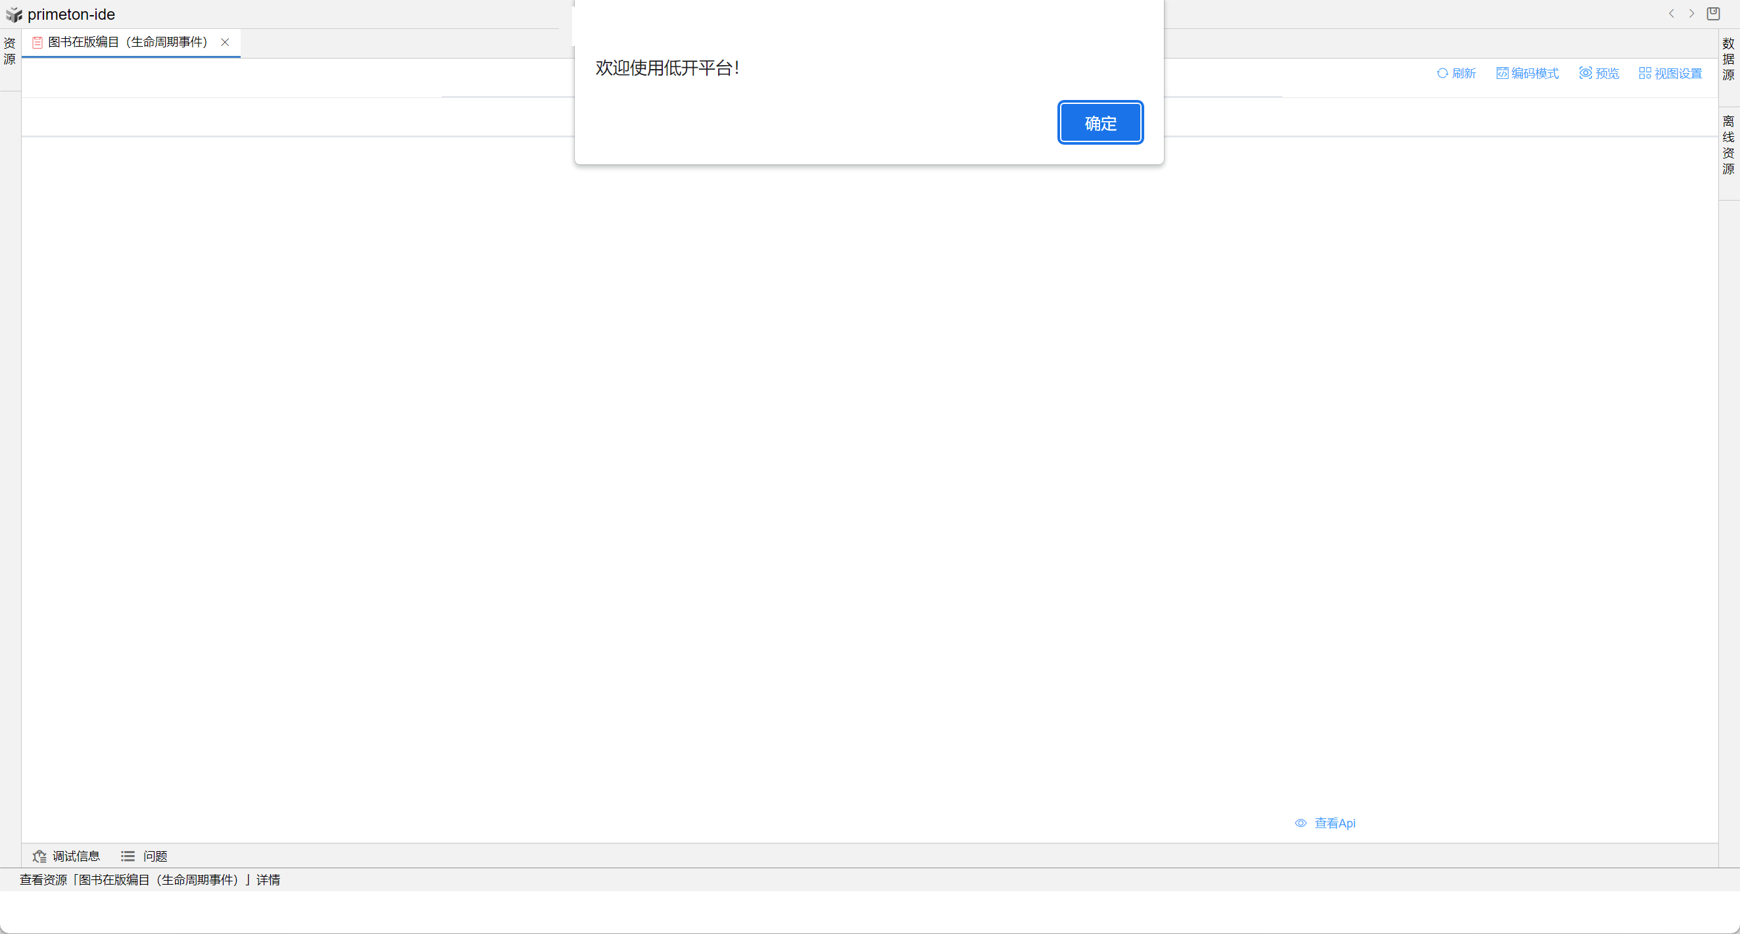
Task: Click the bug icon next to 调试信息
Action: click(x=39, y=856)
